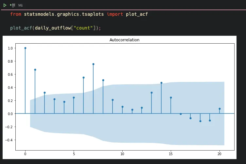Convert the cell using the M↓ markdown icon
The image size is (246, 164).
(20, 5)
